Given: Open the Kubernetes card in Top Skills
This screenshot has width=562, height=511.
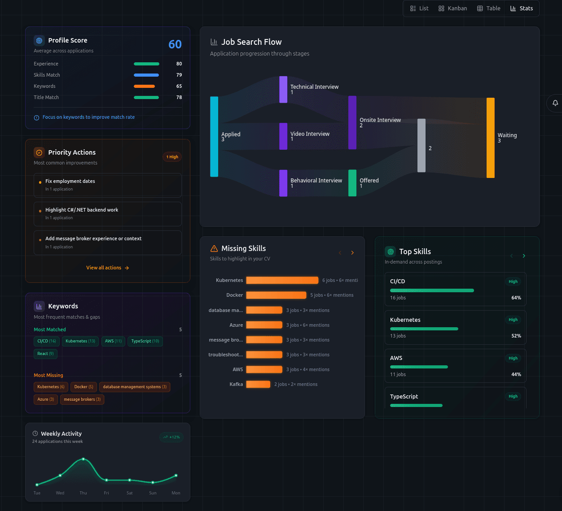Looking at the screenshot, I should pos(455,328).
